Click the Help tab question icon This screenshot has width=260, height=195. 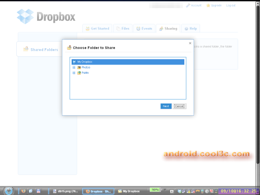(x=186, y=29)
